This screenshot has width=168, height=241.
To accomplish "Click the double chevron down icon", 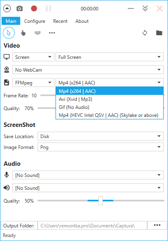I will point(145,8).
